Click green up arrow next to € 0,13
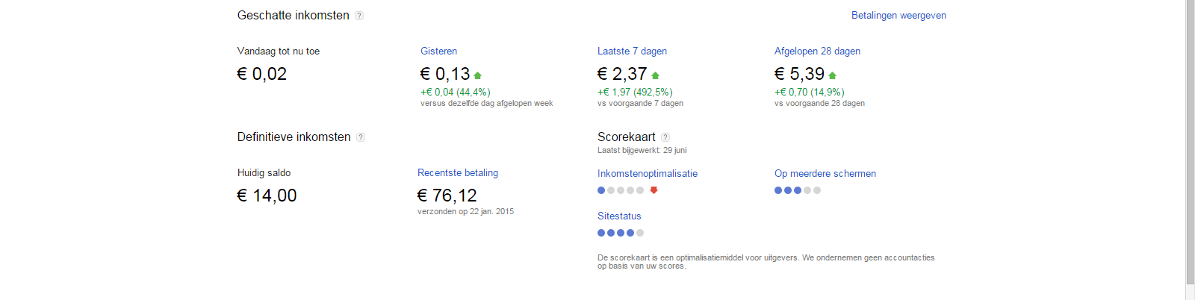This screenshot has width=1195, height=300. pyautogui.click(x=478, y=75)
